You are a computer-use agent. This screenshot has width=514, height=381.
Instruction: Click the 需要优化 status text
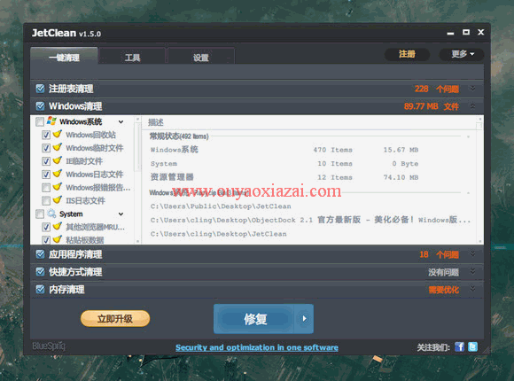tap(443, 290)
